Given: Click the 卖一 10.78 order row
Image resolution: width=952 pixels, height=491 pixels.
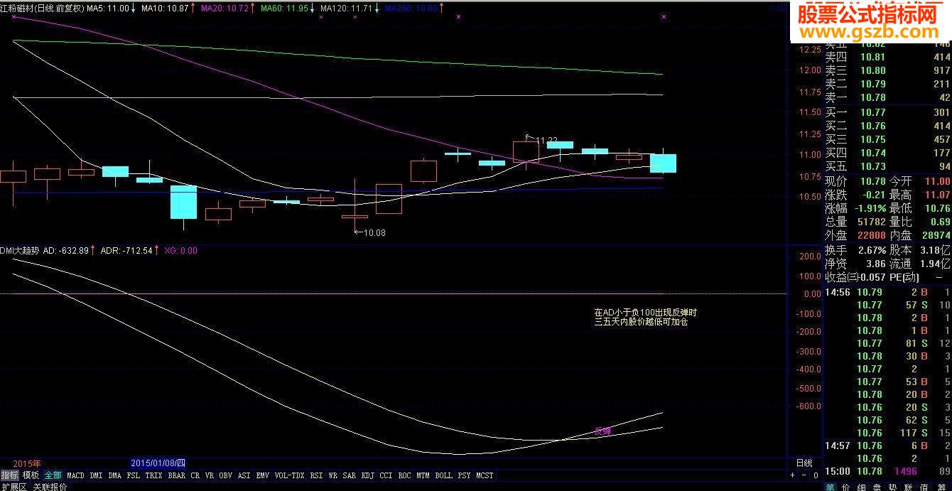Looking at the screenshot, I should pos(887,97).
